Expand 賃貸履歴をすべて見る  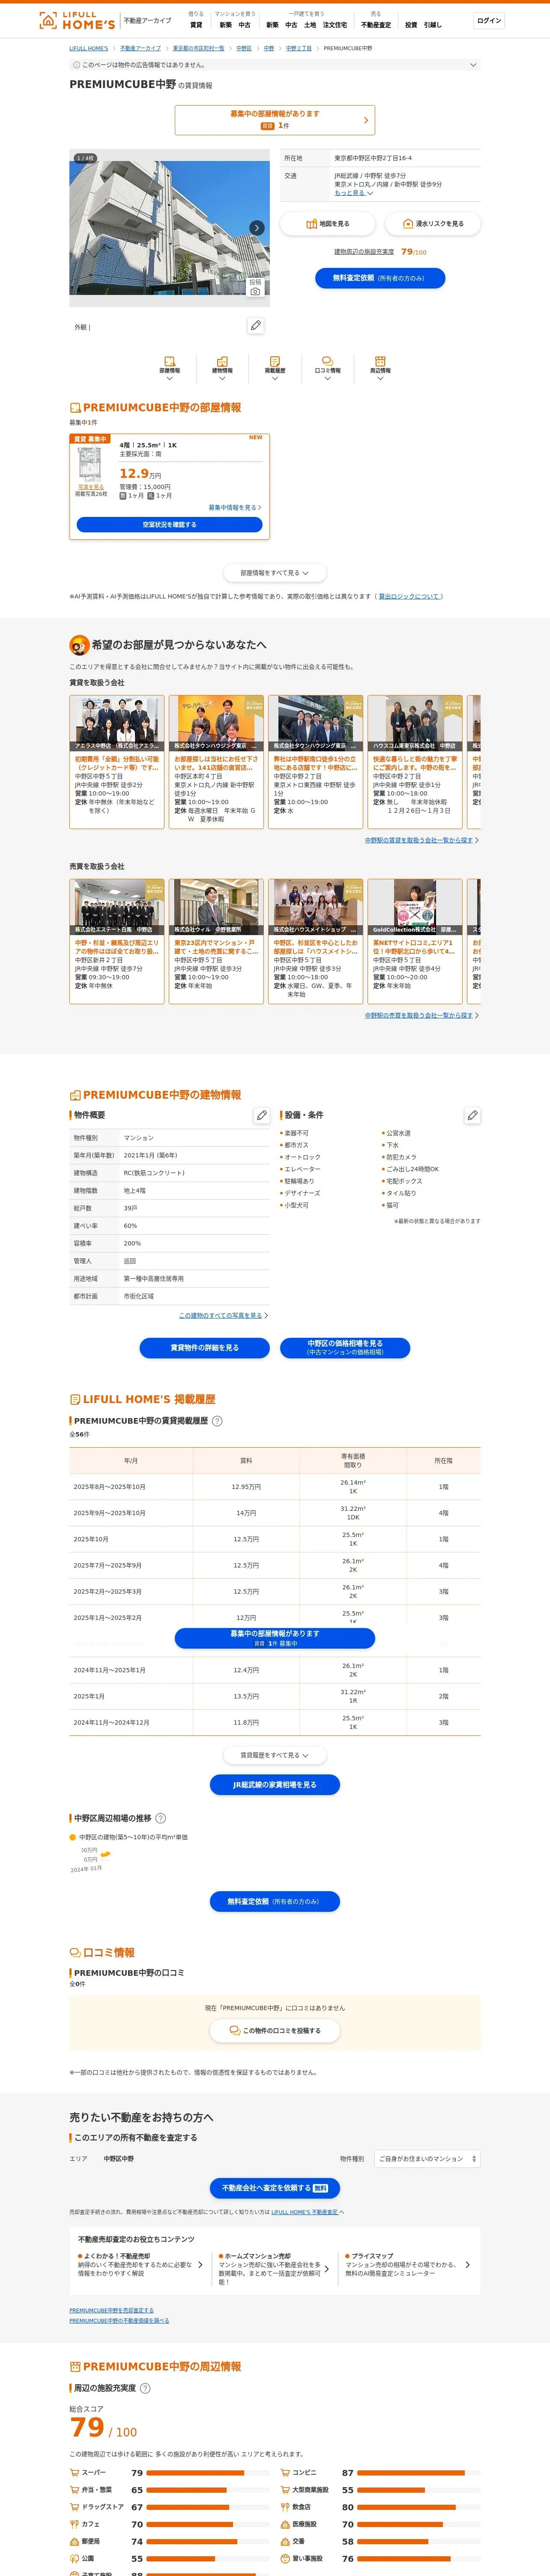275,1755
